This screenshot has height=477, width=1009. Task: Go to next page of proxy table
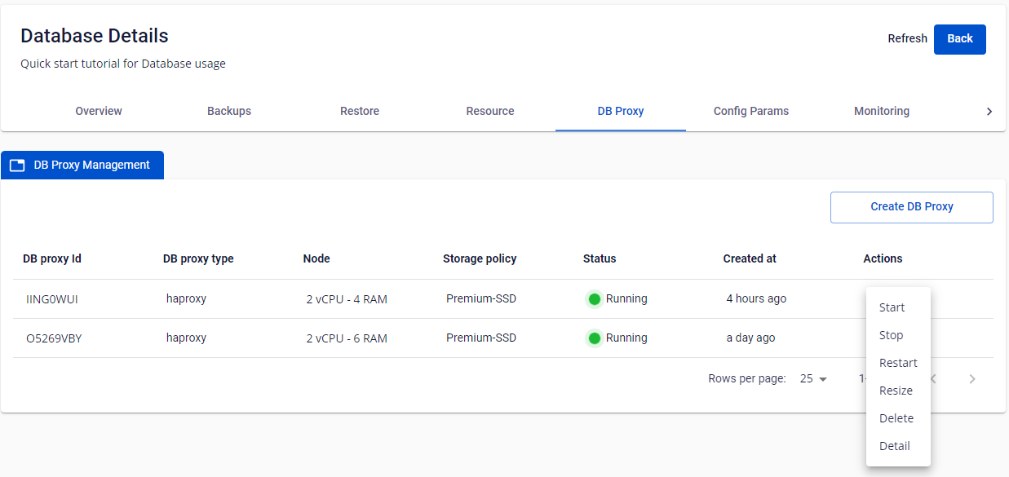(x=971, y=379)
